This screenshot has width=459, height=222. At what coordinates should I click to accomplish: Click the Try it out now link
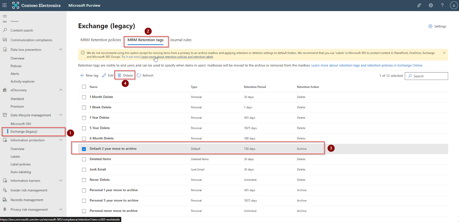pyautogui.click(x=130, y=57)
